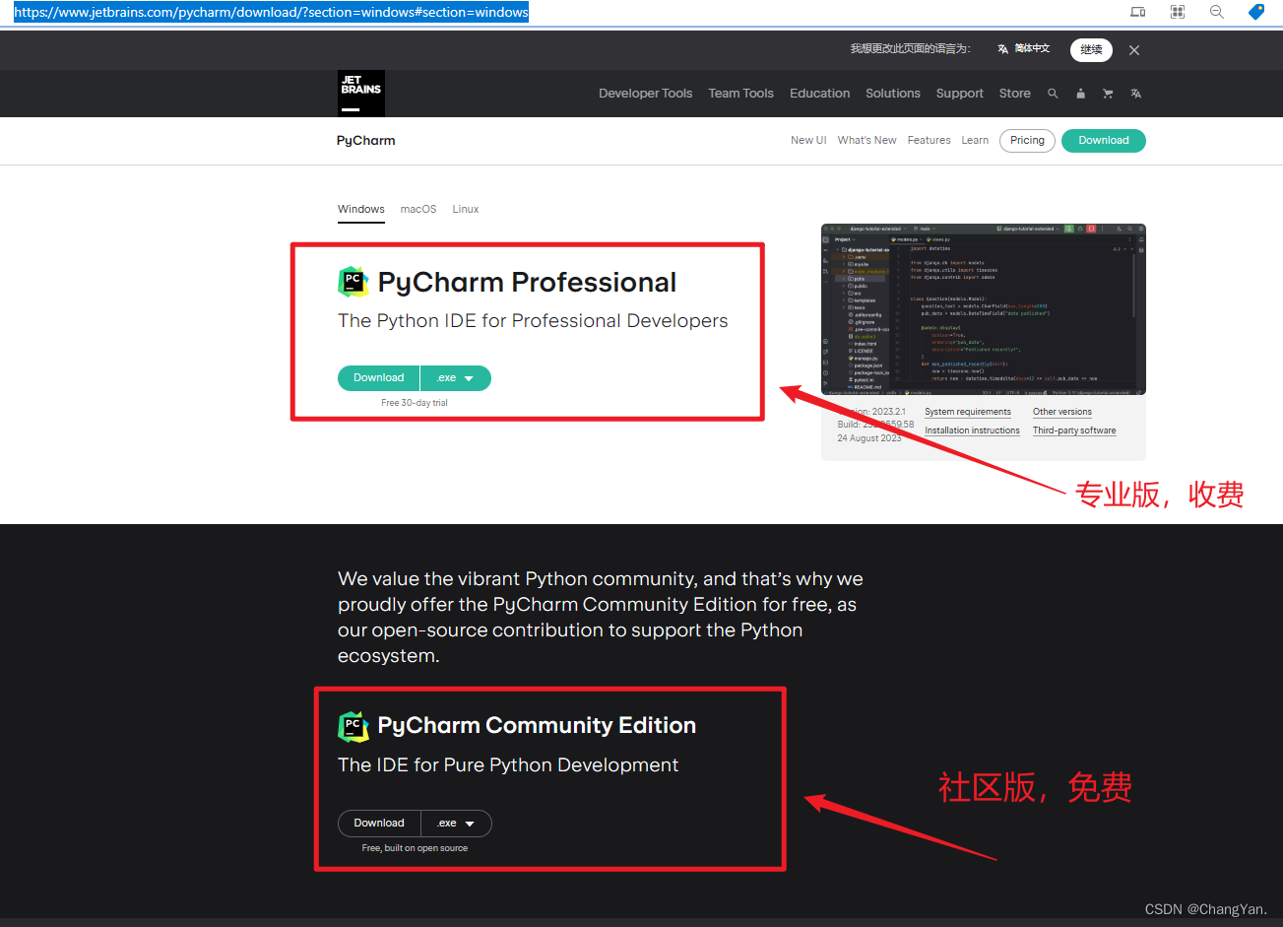Open the shopping cart icon
Image resolution: width=1283 pixels, height=927 pixels.
tap(1108, 94)
